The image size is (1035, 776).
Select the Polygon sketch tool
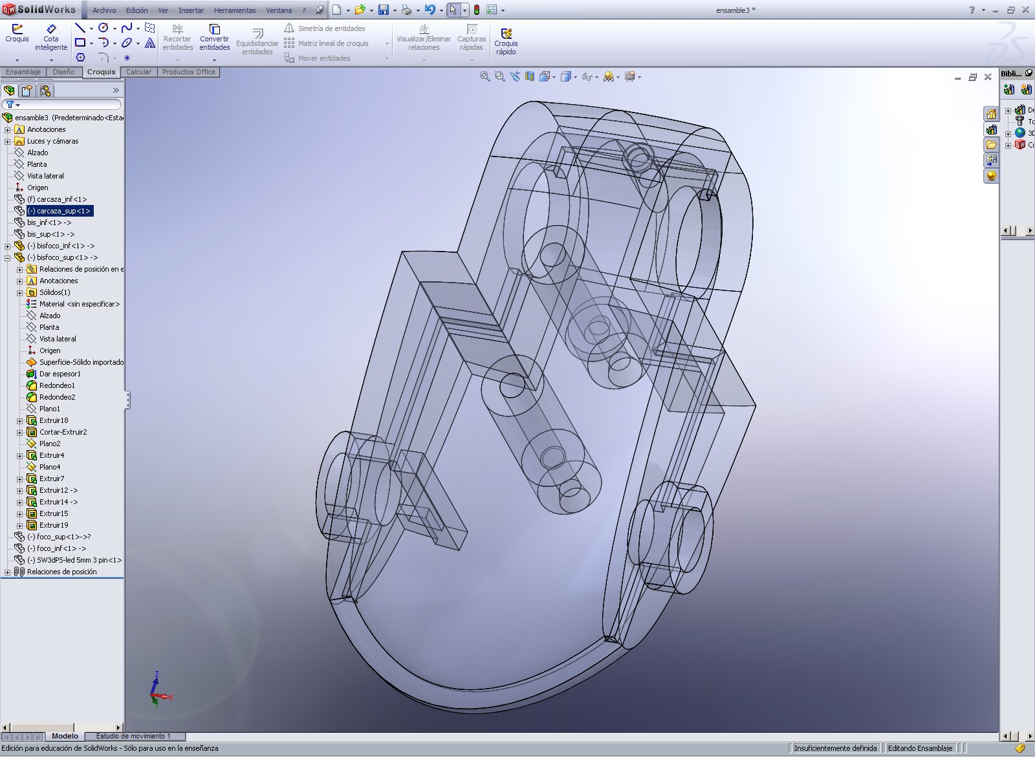coord(81,58)
